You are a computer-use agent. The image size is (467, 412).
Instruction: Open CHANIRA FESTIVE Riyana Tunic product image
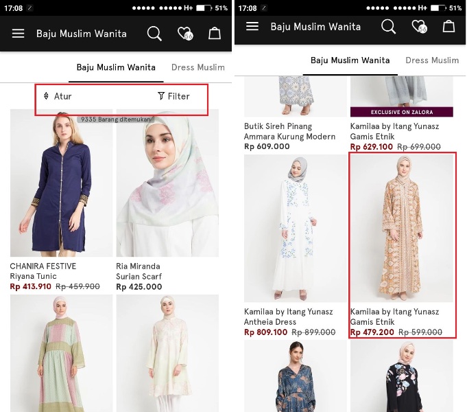(62, 183)
